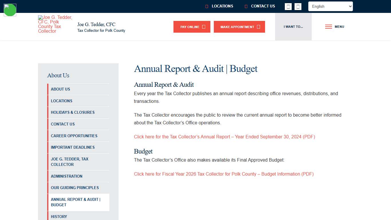Viewport: 391px width, 220px height.
Task: Click the MAKE APPOINTMENT button
Action: (x=239, y=27)
